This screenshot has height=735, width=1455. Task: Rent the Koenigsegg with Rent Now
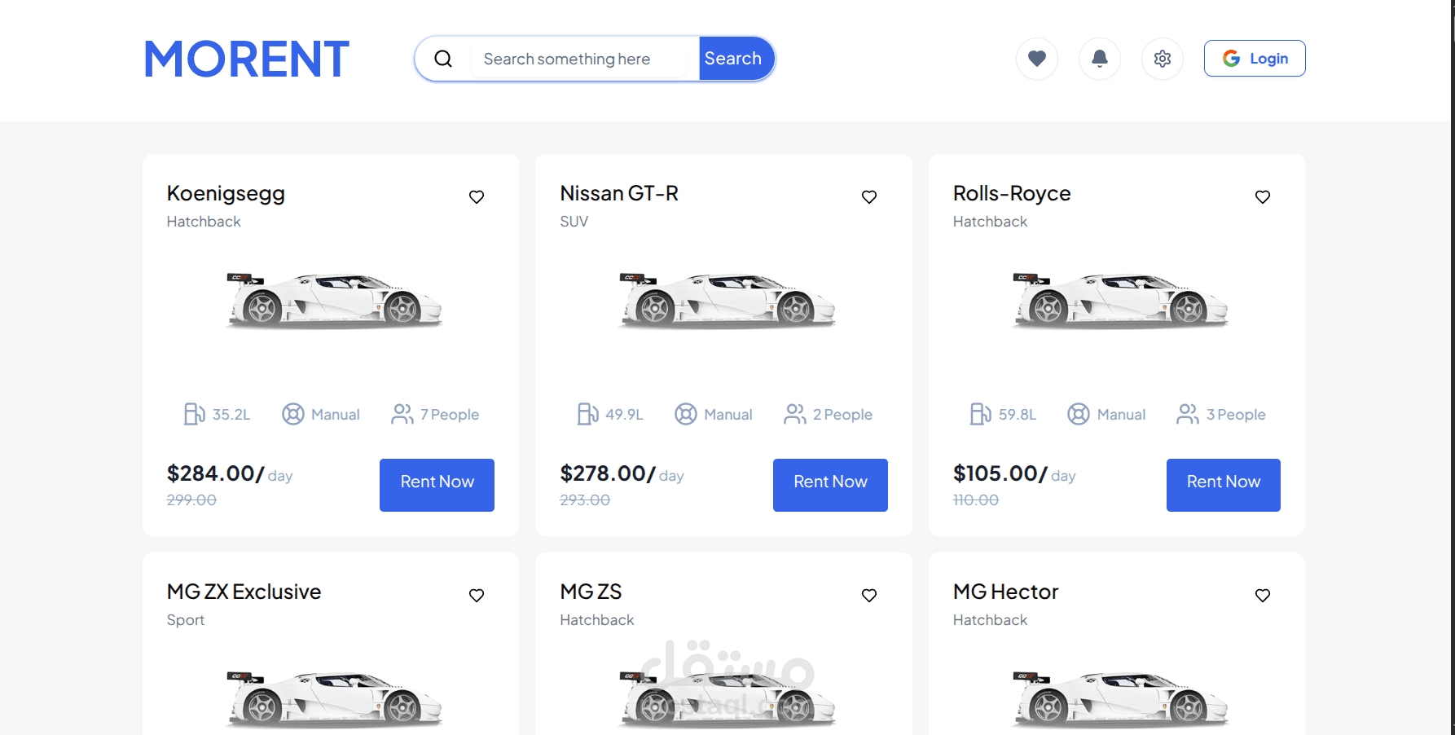(x=437, y=485)
